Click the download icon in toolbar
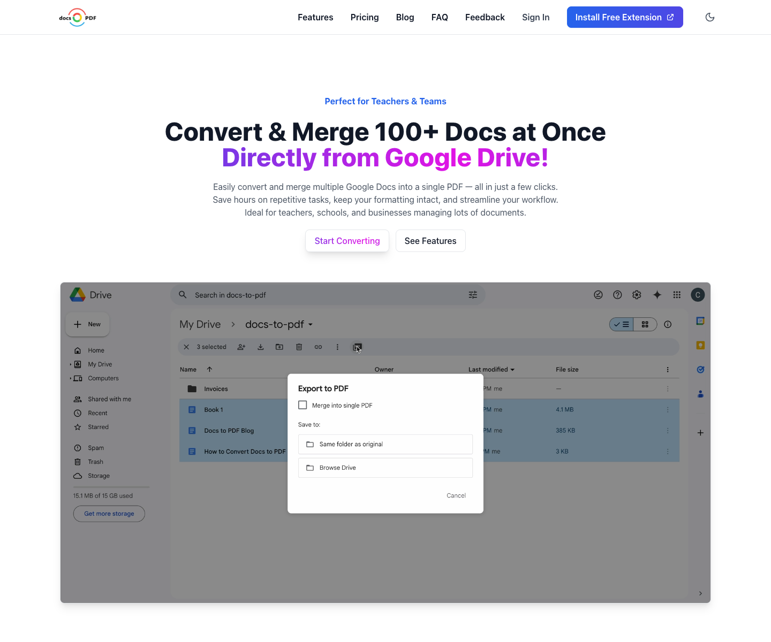Screen dimensions: 771x642 tap(261, 347)
